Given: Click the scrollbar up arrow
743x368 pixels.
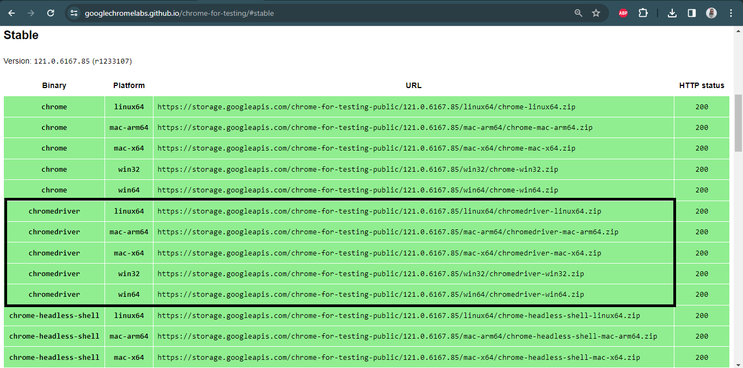Looking at the screenshot, I should [738, 30].
